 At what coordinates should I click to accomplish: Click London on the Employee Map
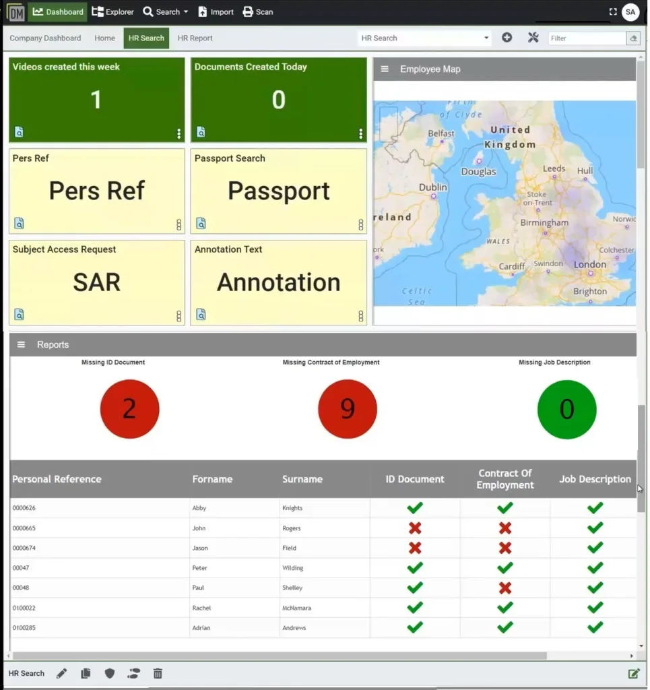(x=590, y=264)
